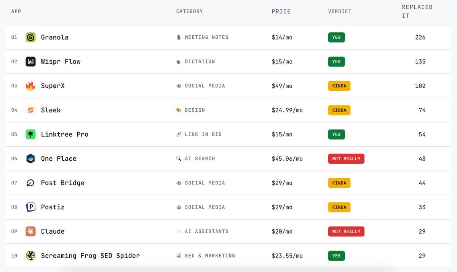Open the Postiz app name
The width and height of the screenshot is (457, 272).
pos(53,207)
